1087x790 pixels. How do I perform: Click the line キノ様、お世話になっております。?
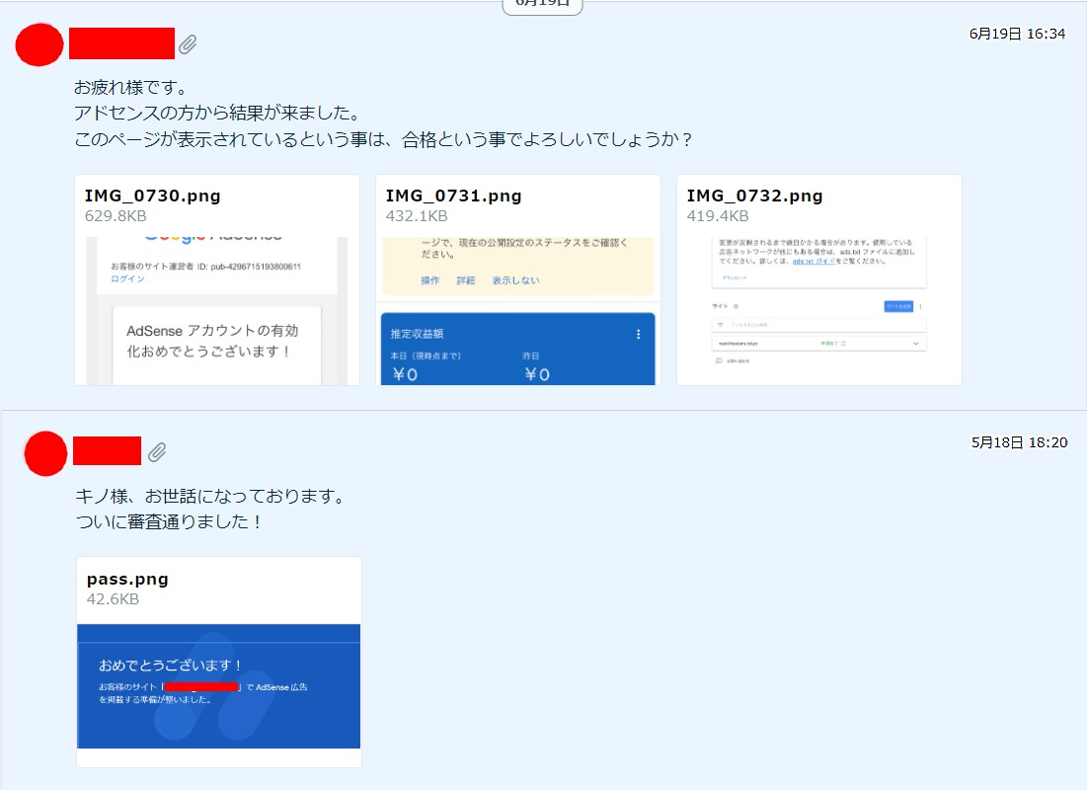[210, 496]
